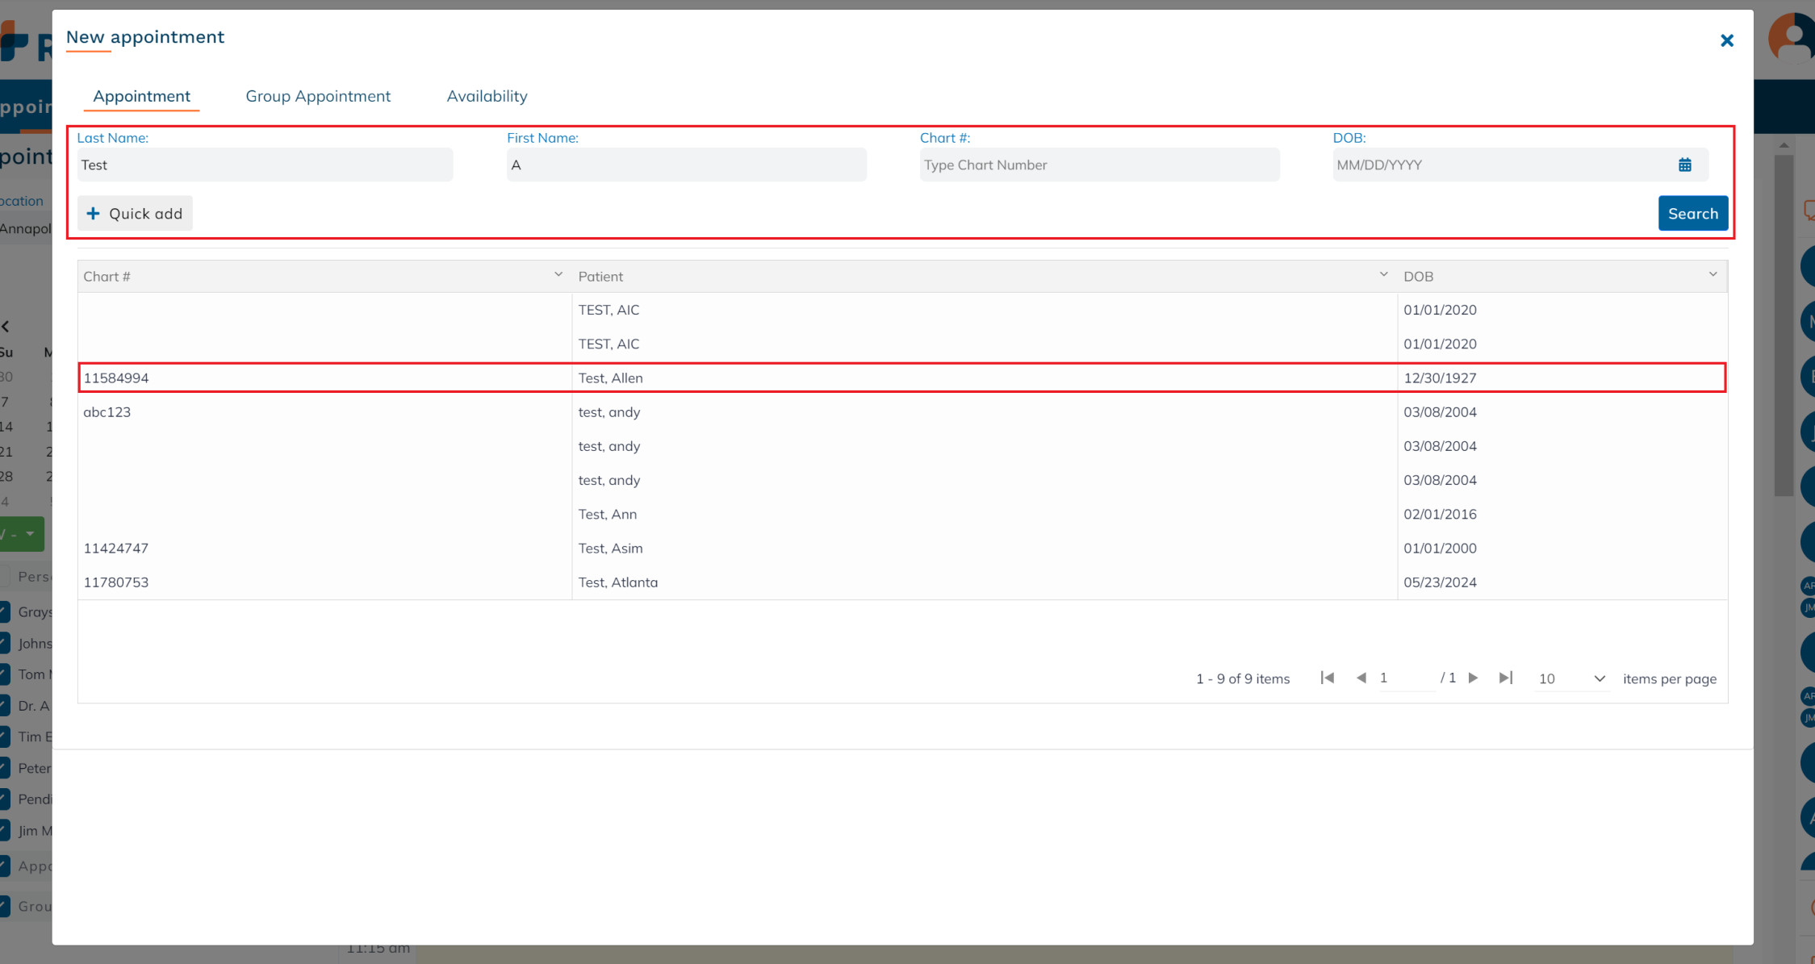The image size is (1815, 964).
Task: Open Patient column menu chevron
Action: 1383,275
